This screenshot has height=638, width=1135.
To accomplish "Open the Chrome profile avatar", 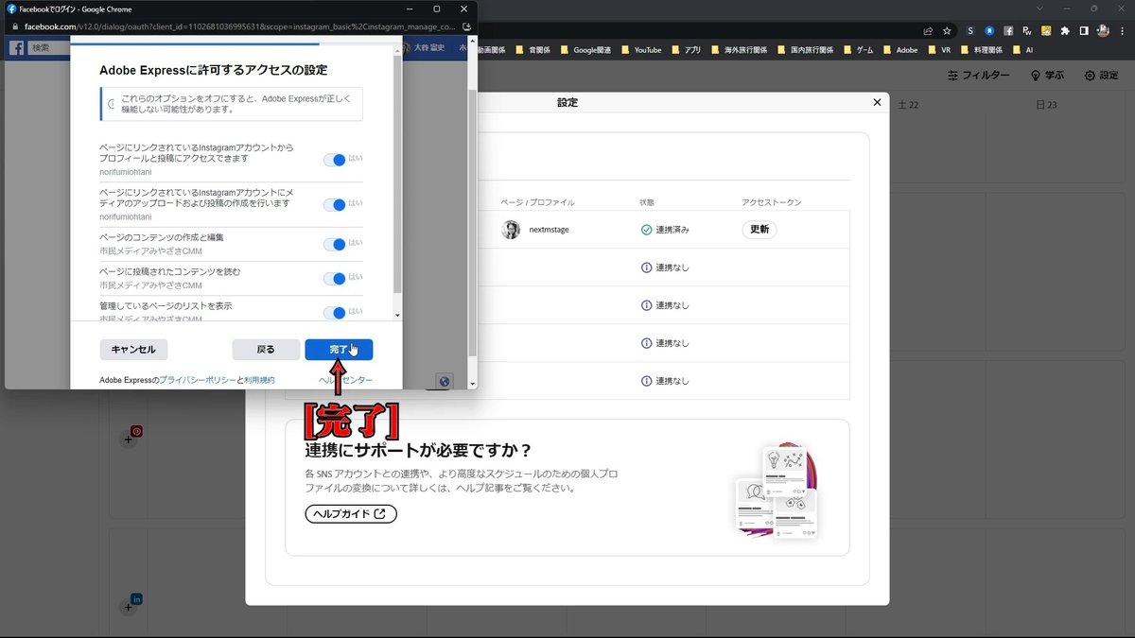I will [1103, 30].
